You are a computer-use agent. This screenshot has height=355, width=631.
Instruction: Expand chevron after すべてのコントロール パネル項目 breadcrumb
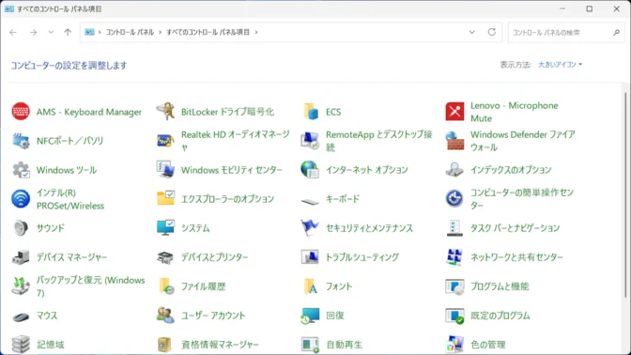click(256, 32)
